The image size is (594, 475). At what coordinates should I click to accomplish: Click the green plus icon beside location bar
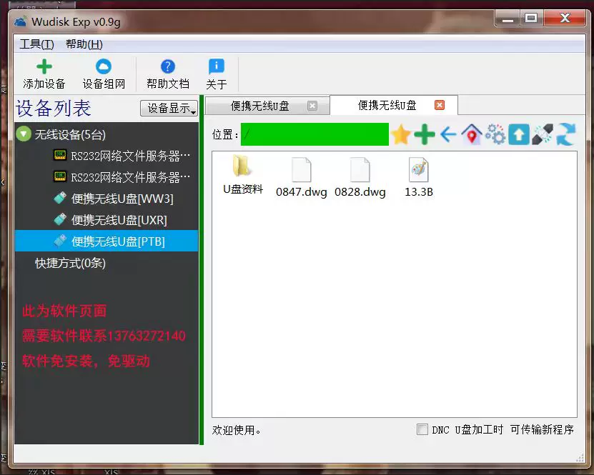coord(425,134)
